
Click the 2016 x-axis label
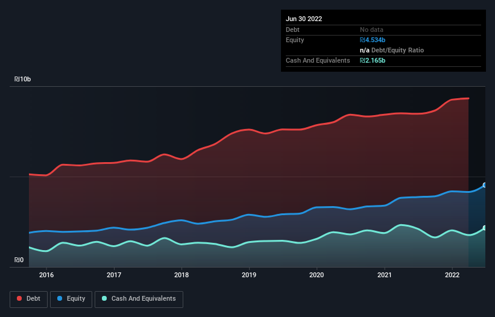point(46,275)
